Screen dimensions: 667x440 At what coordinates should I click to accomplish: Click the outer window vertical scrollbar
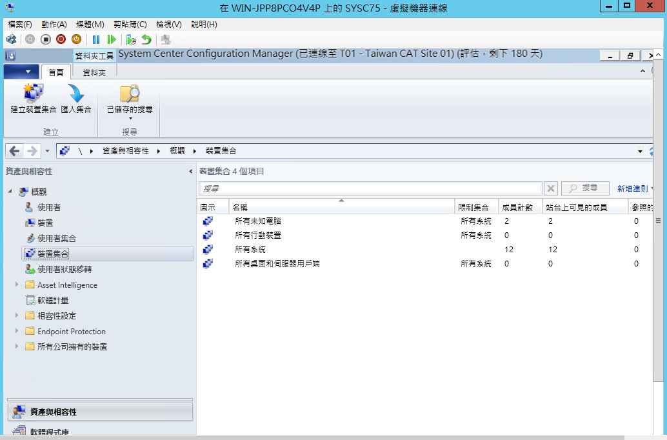pyautogui.click(x=658, y=221)
